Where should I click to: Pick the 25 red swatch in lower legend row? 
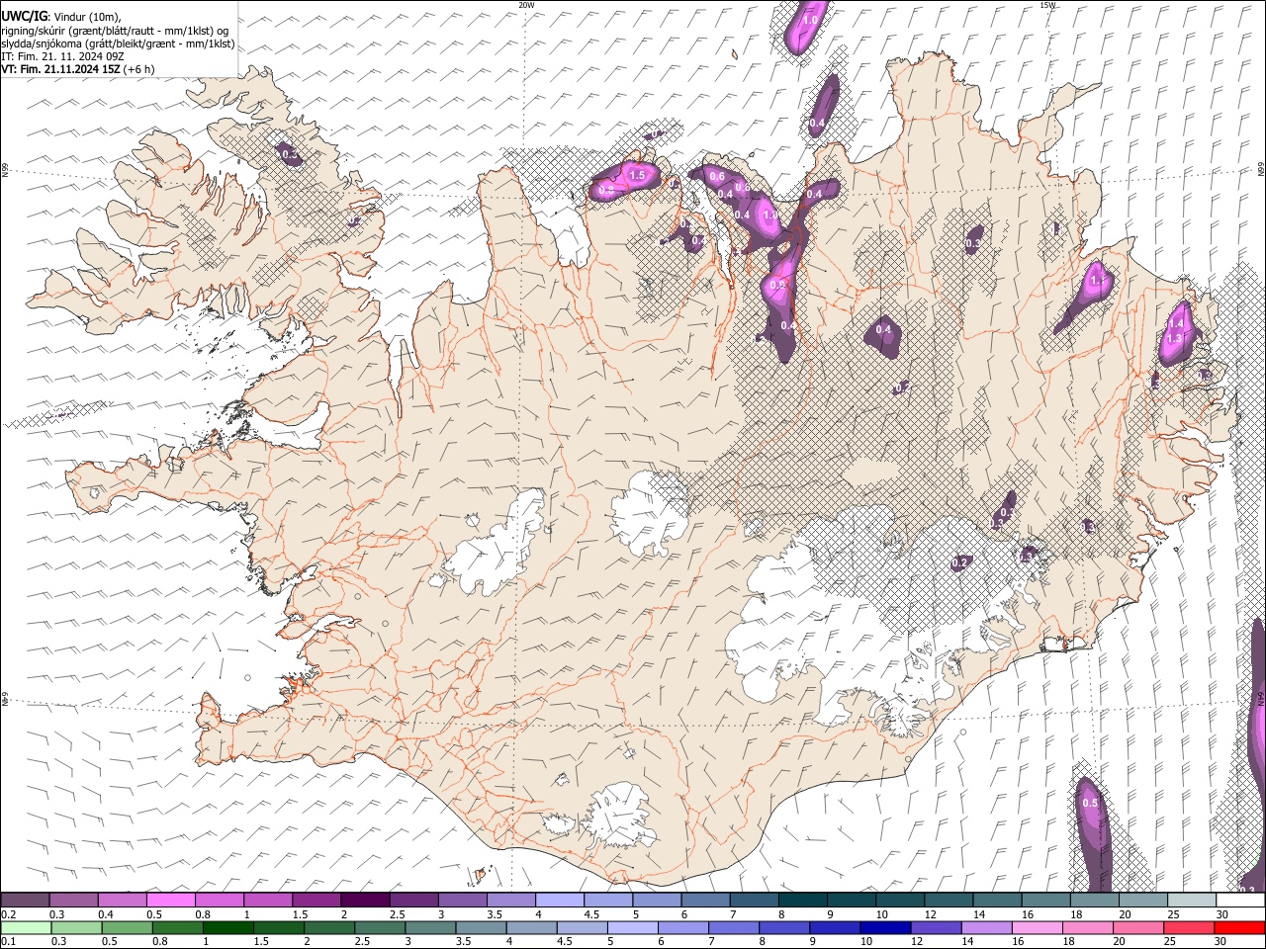point(1190,927)
